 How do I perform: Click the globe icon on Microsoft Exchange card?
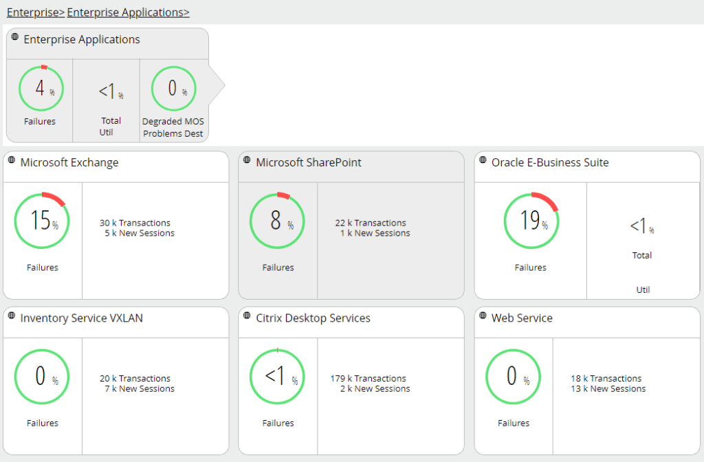tap(12, 159)
